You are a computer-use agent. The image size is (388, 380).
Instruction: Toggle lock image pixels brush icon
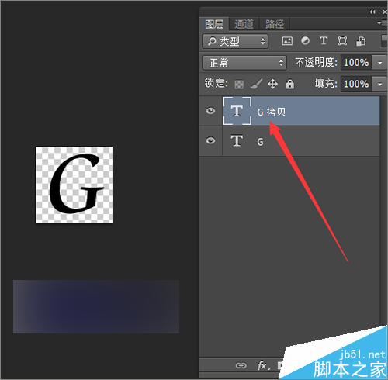click(256, 84)
